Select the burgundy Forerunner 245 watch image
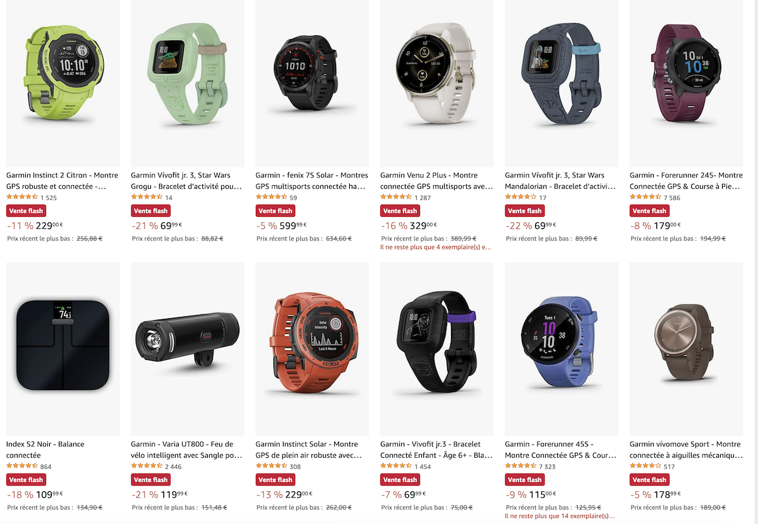This screenshot has height=524, width=758. [686, 82]
